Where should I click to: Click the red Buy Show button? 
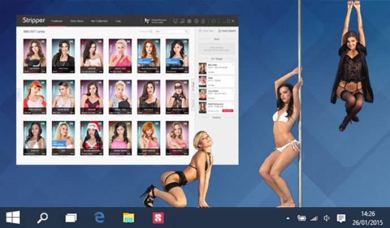tap(228, 111)
